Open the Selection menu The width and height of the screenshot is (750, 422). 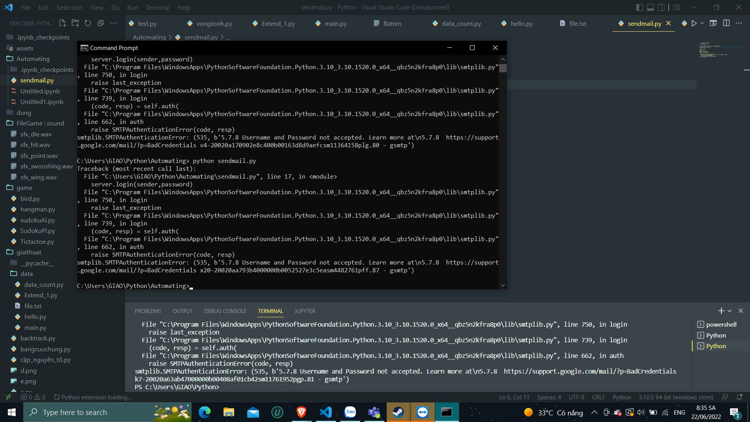(69, 7)
